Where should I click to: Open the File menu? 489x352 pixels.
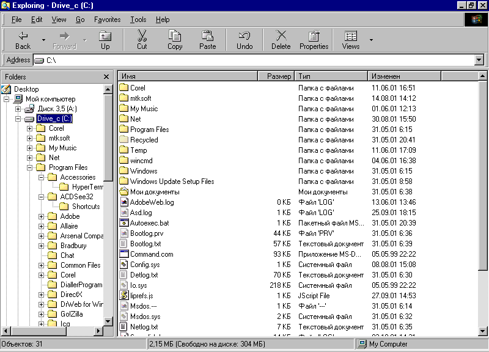17,20
